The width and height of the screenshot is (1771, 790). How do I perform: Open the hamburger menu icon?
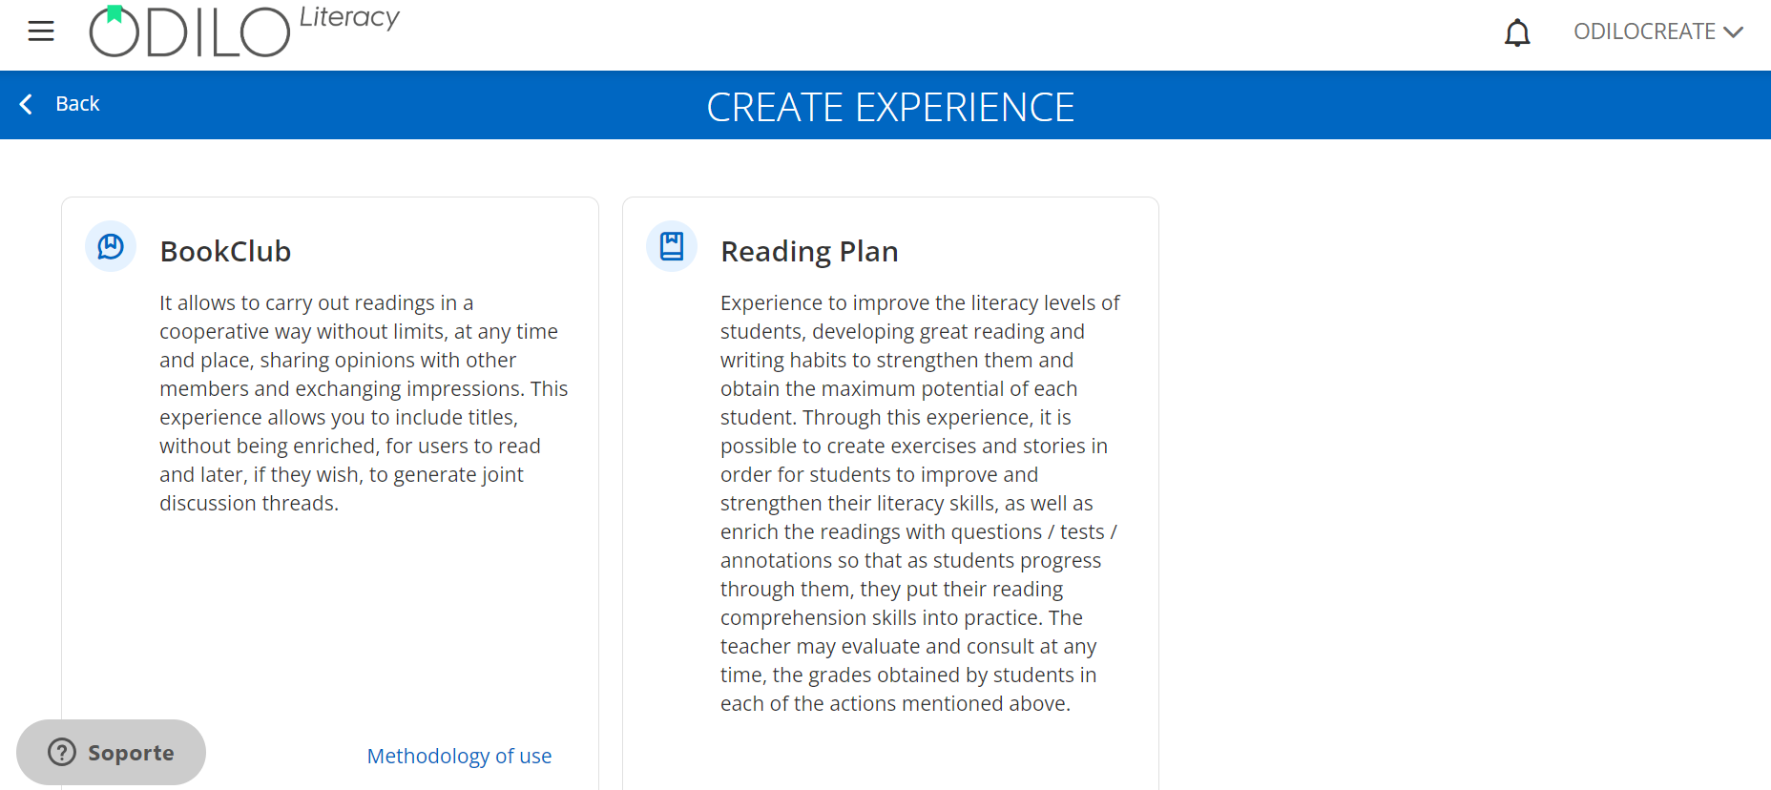[x=41, y=31]
